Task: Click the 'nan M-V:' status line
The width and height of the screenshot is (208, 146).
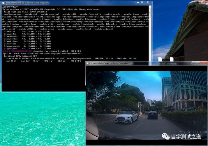Action: pyautogui.click(x=44, y=61)
